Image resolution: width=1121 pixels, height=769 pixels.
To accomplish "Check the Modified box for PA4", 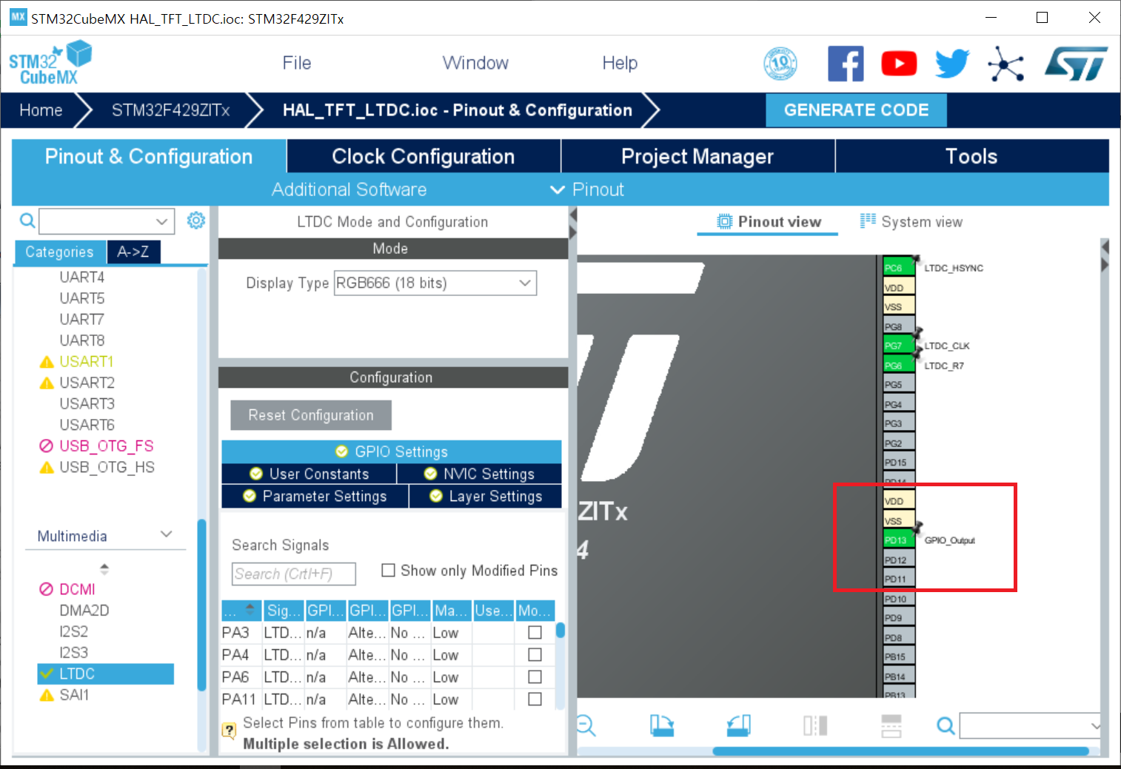I will pos(535,655).
